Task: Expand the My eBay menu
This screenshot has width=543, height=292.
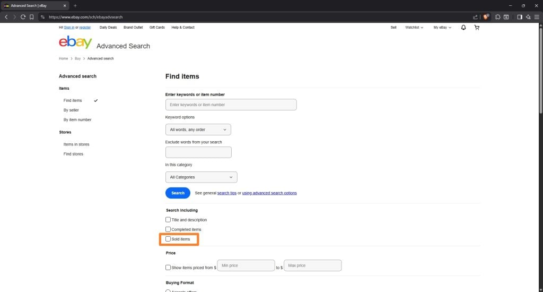Action: point(442,28)
